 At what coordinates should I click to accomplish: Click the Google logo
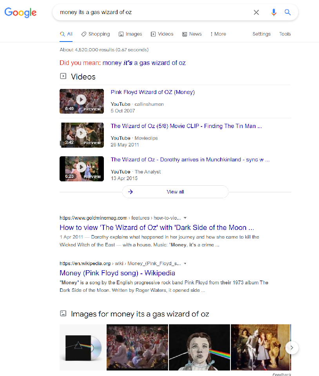[x=20, y=12]
